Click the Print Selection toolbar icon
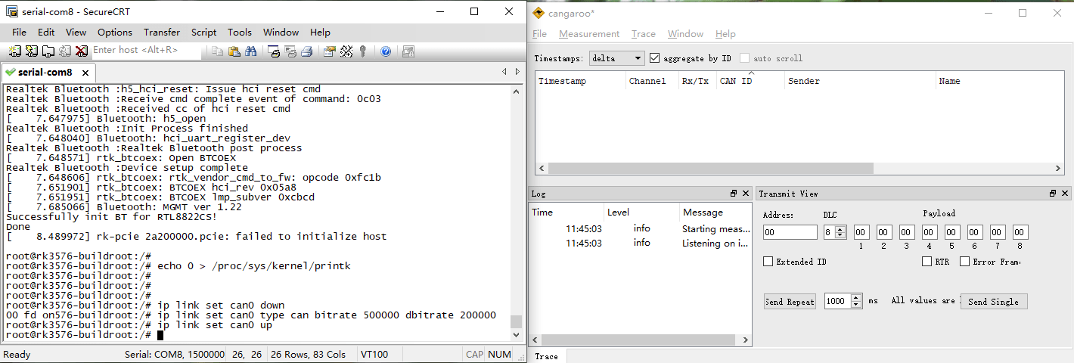The image size is (1074, 363). click(x=290, y=51)
